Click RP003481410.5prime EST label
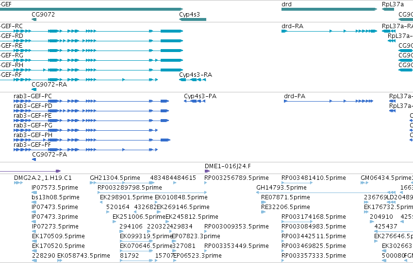 click(314, 178)
